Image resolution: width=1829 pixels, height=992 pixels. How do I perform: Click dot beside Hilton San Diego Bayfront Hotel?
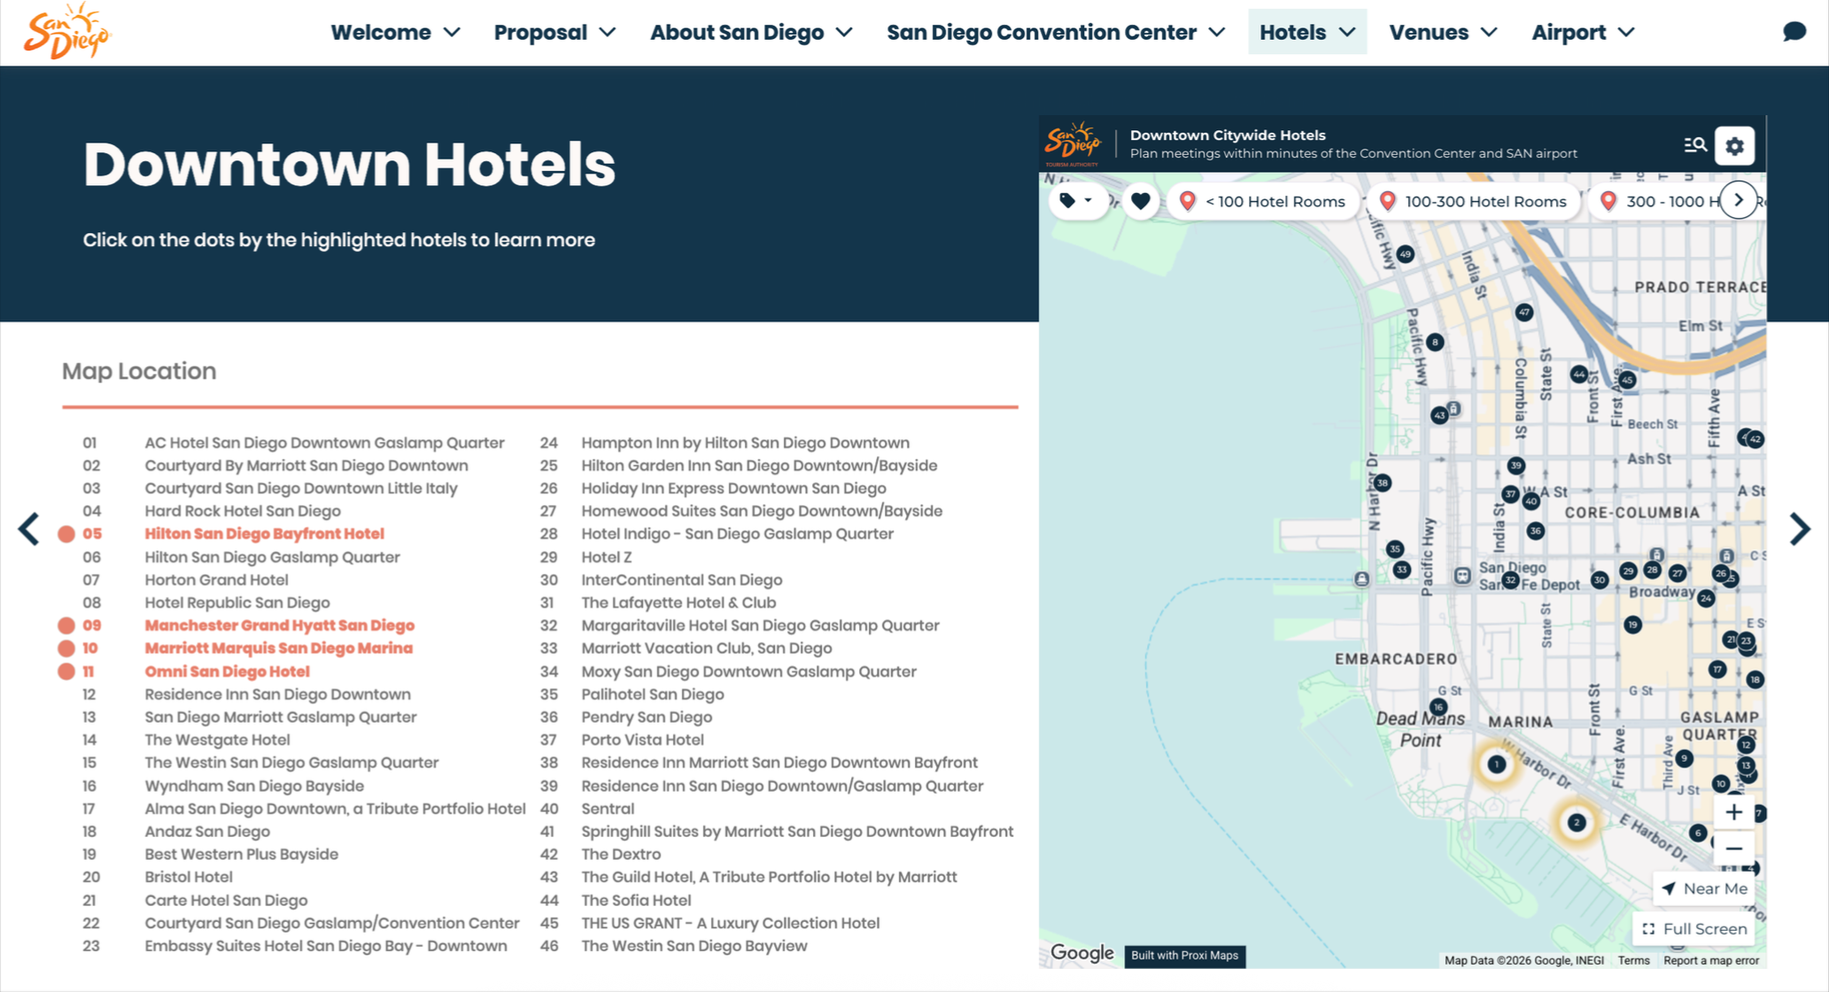66,534
